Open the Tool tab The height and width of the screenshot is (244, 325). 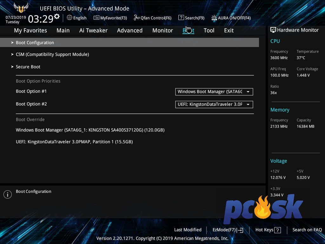coord(209,30)
